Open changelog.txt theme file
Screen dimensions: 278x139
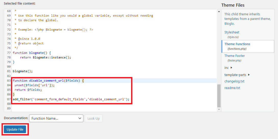click(234, 81)
